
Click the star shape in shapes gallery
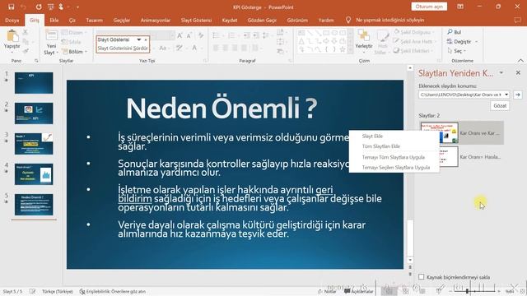343,49
